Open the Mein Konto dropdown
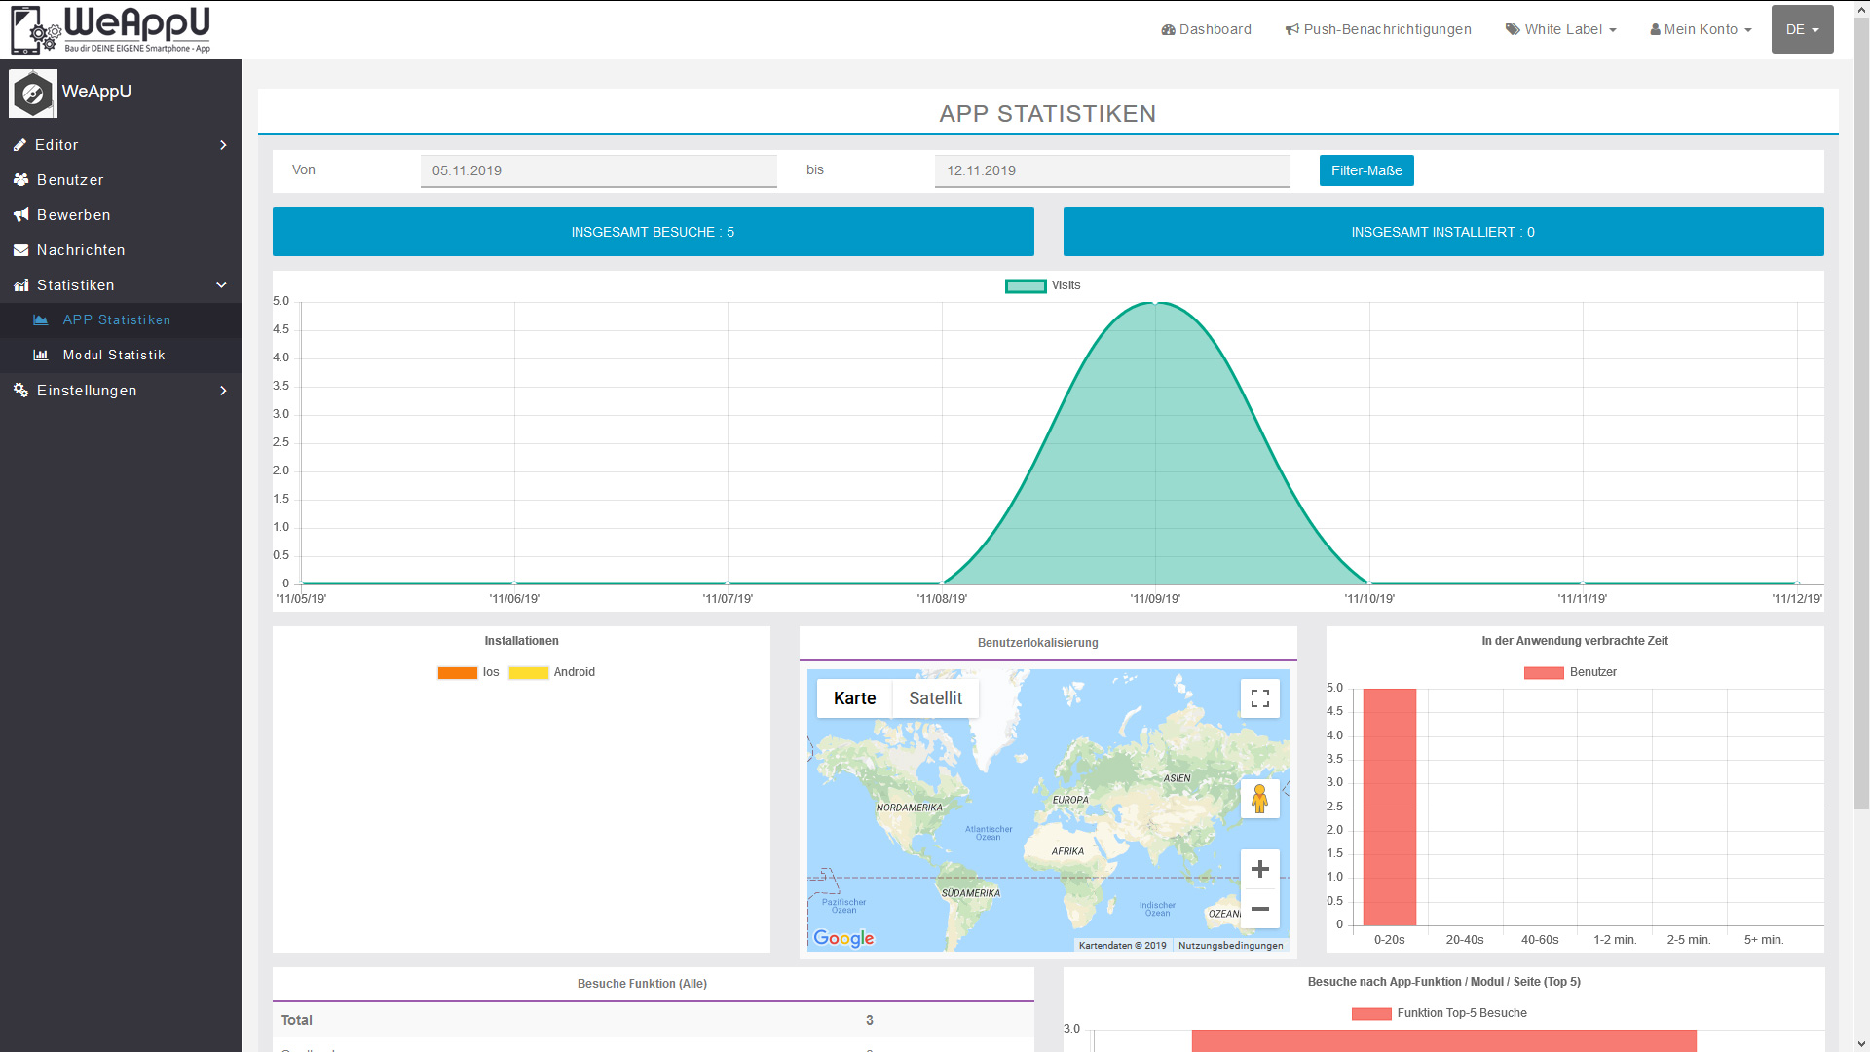This screenshot has height=1052, width=1870. click(x=1701, y=30)
